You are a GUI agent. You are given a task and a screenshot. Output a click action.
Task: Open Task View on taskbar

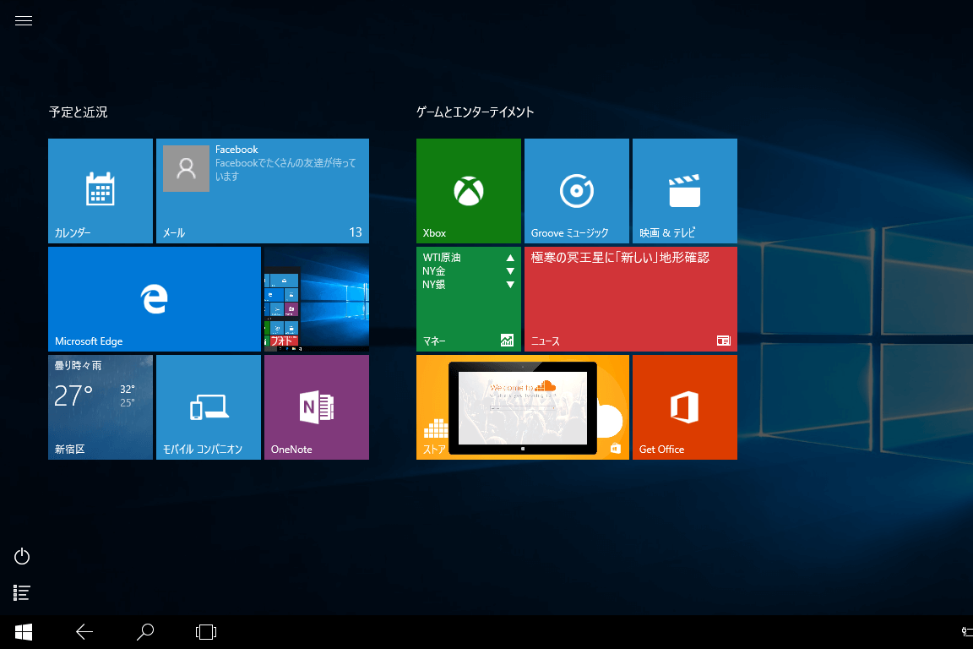(x=206, y=632)
